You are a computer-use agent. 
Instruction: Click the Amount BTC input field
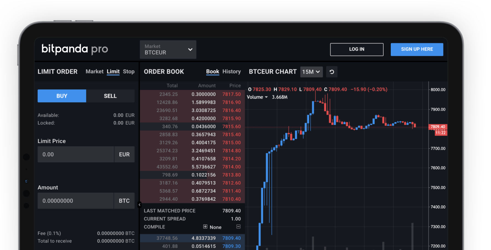76,201
